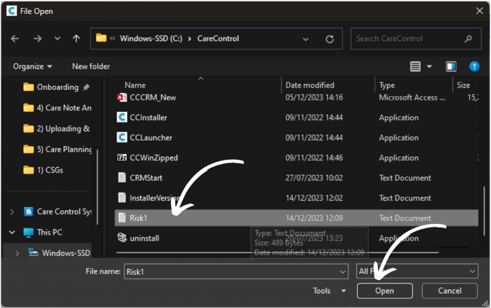
Task: Click the navigation pane scrollbar
Action: click(x=97, y=187)
